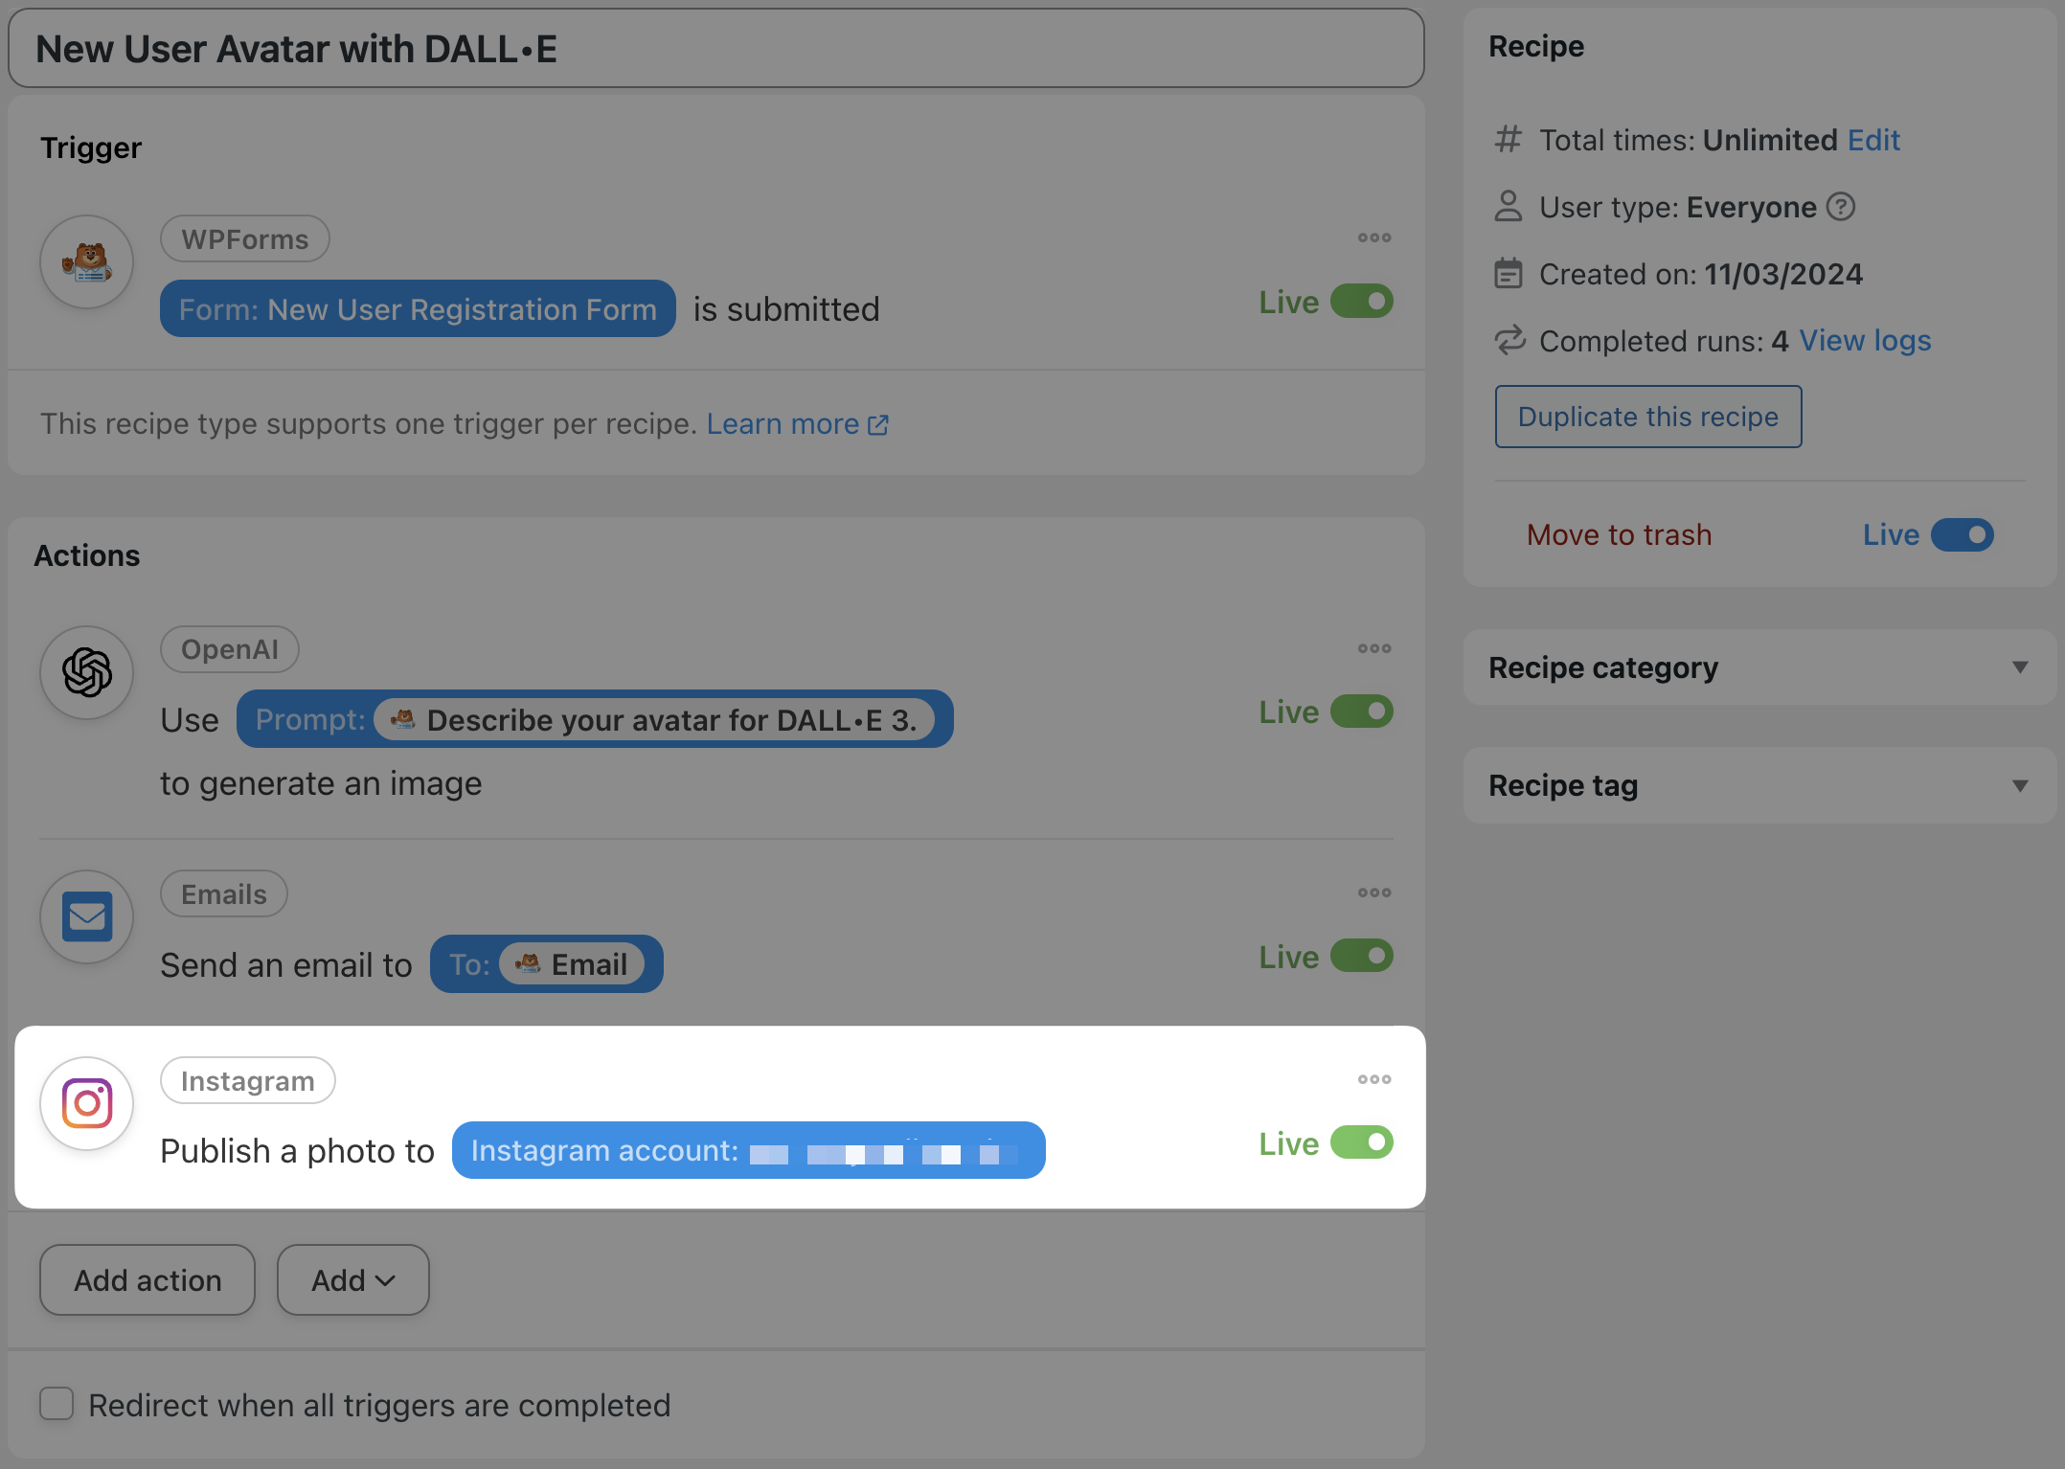Toggle the Instagram action Live switch
Viewport: 2065px width, 1469px height.
[1361, 1142]
